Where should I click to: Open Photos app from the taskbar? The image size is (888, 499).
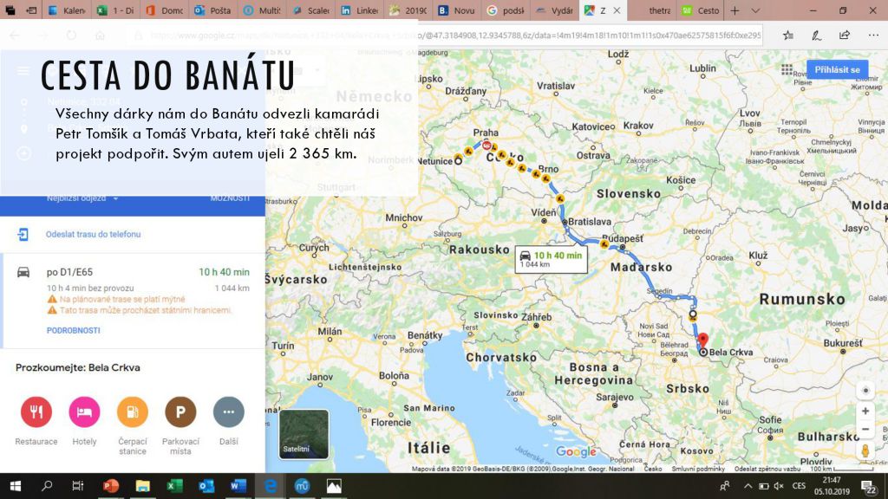(334, 486)
